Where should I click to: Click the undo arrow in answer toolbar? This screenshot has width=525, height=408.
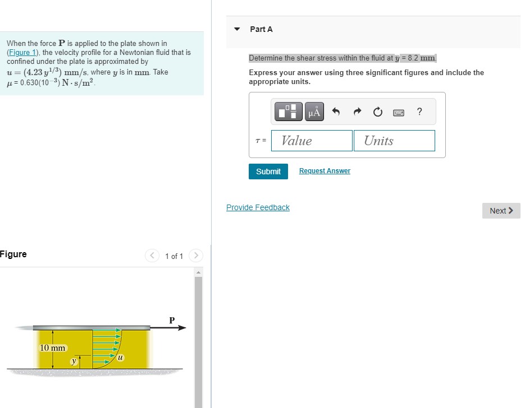(x=337, y=111)
